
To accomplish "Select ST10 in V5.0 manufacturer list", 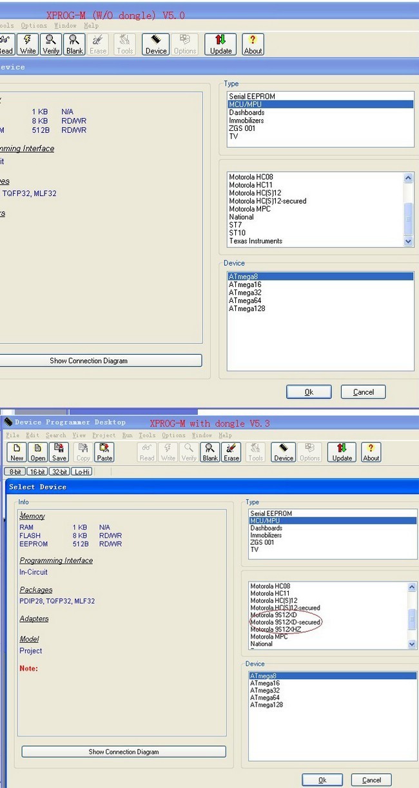I will click(x=315, y=233).
